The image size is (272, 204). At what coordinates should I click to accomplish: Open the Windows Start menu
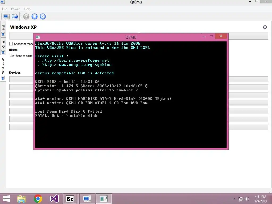tap(6, 199)
